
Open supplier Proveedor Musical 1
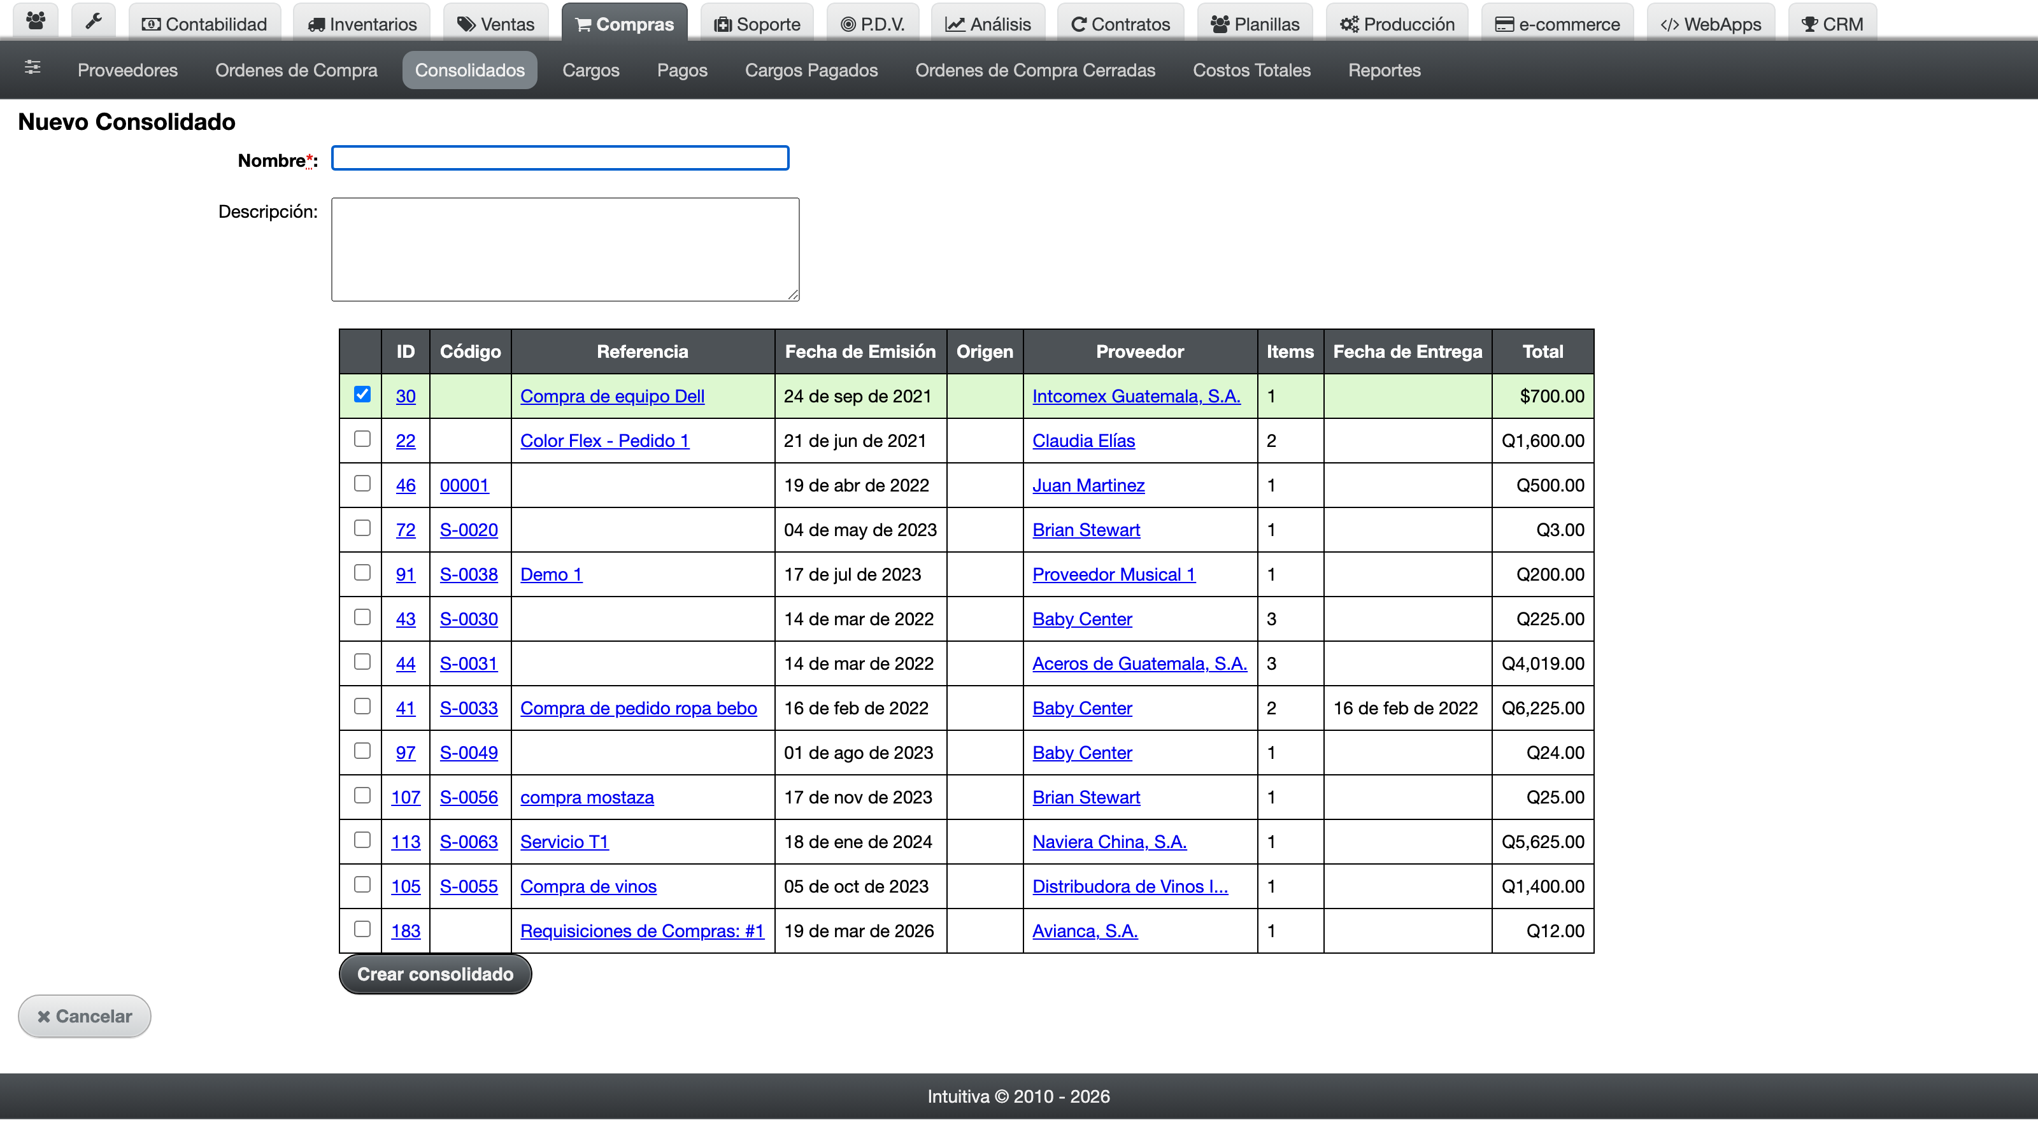click(x=1114, y=574)
